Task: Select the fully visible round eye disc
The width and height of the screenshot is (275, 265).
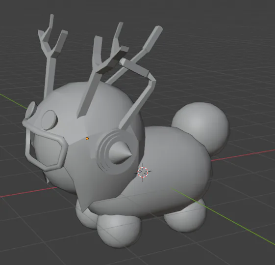Action: pos(50,120)
